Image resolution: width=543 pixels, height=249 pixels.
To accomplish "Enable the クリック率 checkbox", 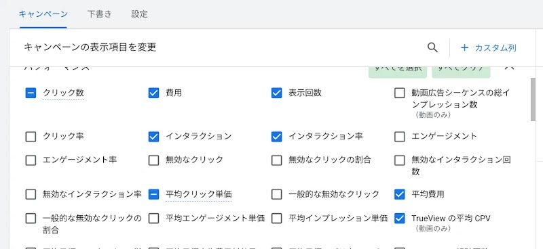I will tap(31, 137).
